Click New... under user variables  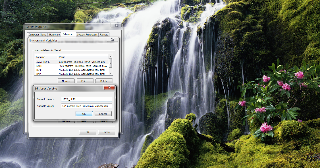[66, 81]
